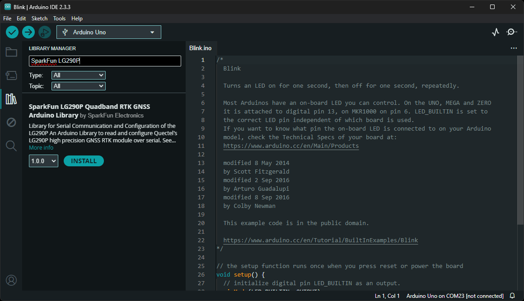Click the account profile icon
Viewport: 524px width, 301px height.
pyautogui.click(x=11, y=280)
